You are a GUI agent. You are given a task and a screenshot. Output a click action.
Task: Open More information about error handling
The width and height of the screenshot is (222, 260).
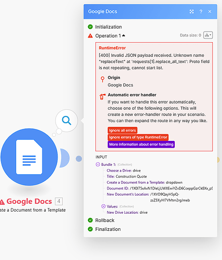(x=141, y=145)
